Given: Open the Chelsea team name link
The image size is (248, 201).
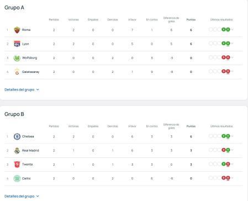Looking at the screenshot, I should pos(28,136).
